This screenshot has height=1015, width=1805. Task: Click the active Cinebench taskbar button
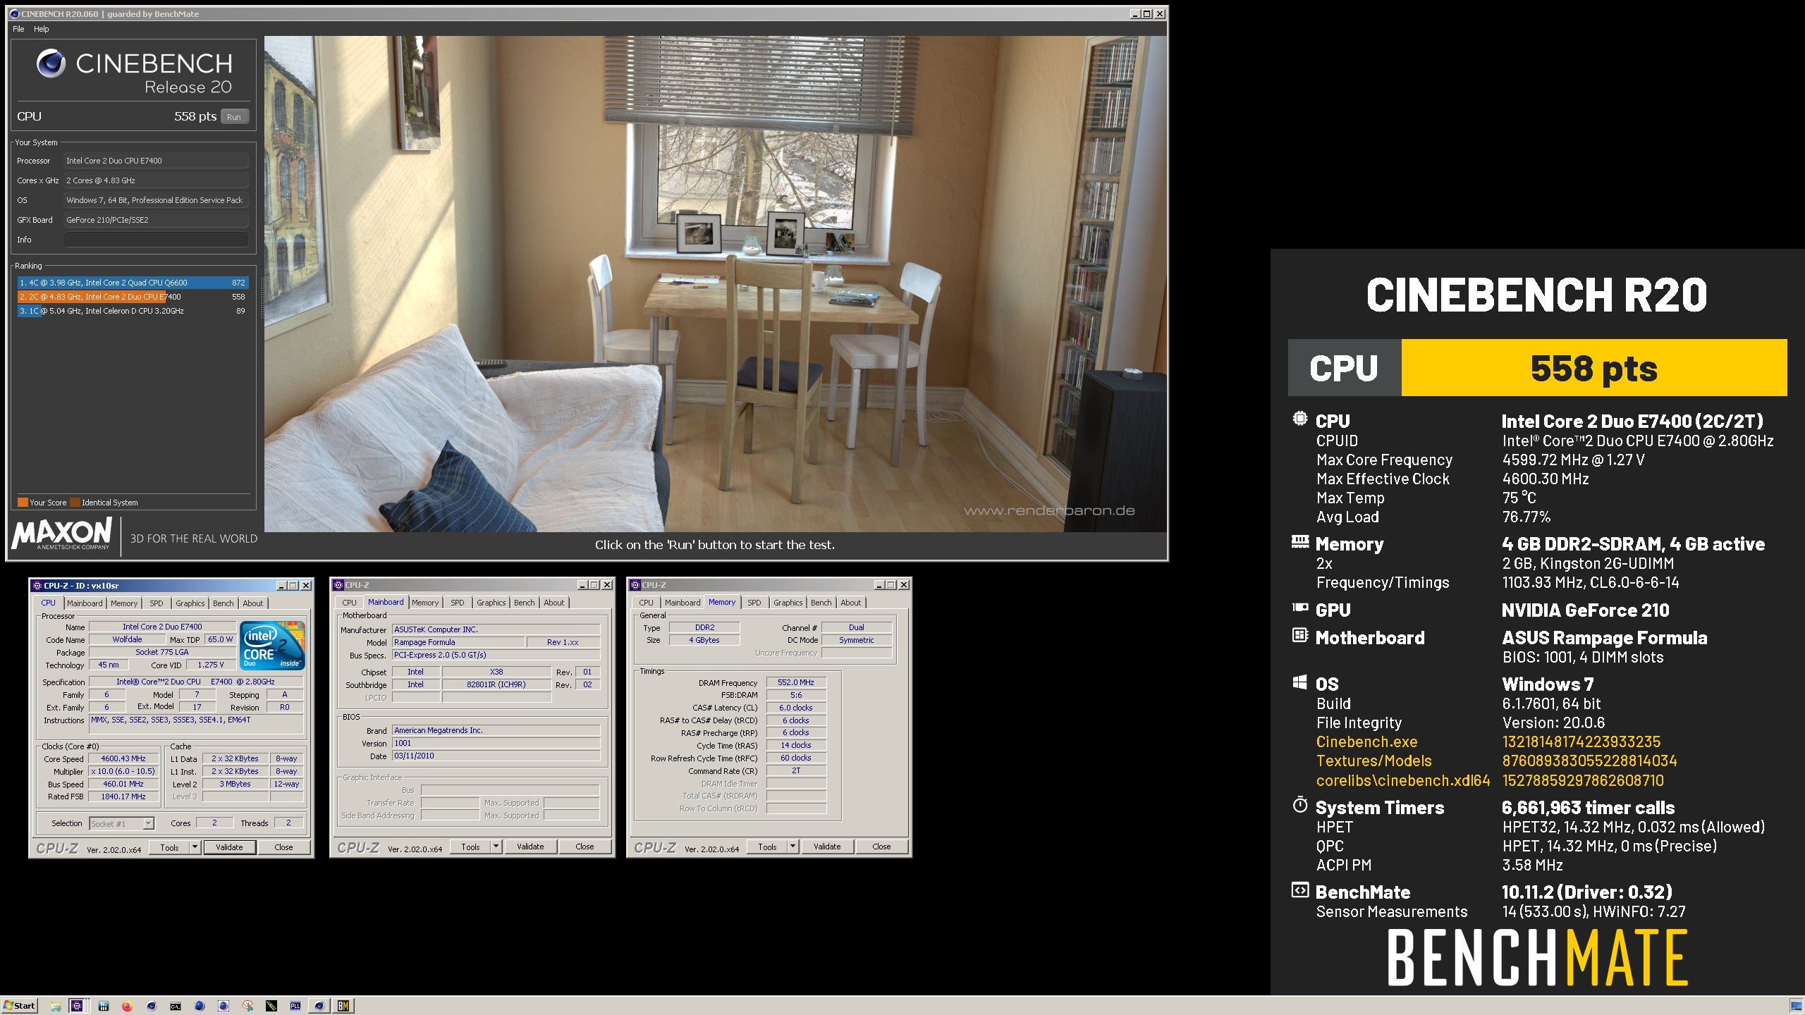(x=319, y=1006)
